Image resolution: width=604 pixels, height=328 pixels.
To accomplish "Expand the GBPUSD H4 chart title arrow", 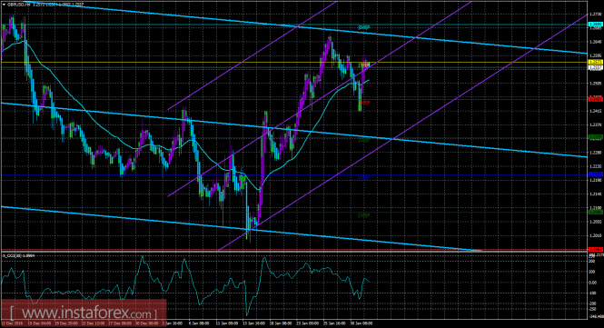I will point(4,5).
